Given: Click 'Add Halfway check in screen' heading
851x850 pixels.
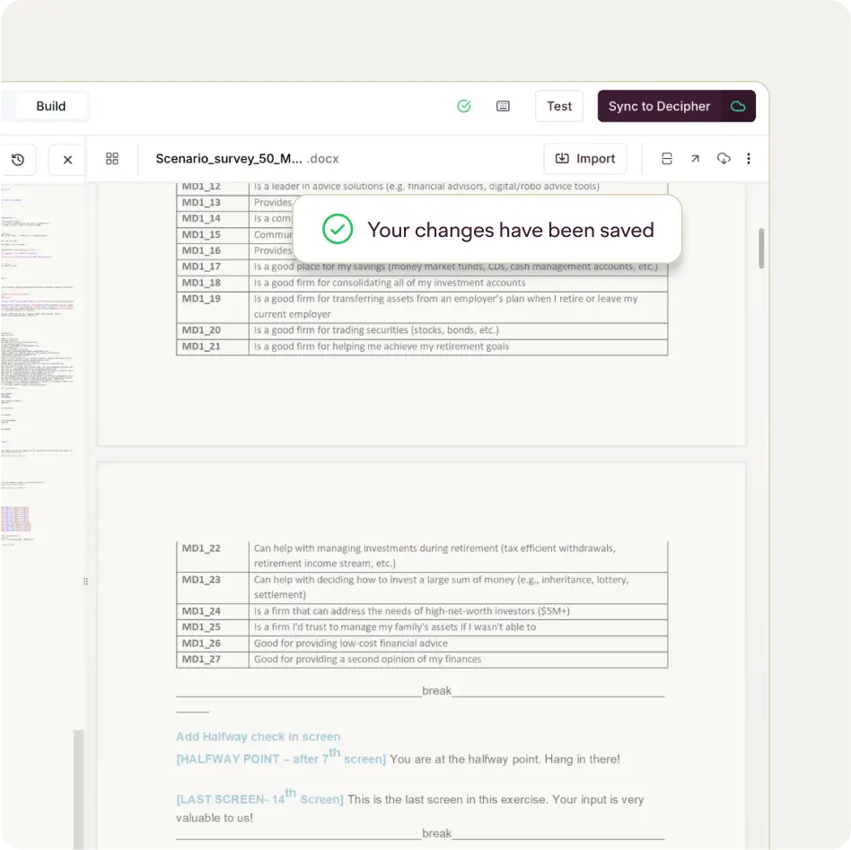Looking at the screenshot, I should pyautogui.click(x=259, y=737).
